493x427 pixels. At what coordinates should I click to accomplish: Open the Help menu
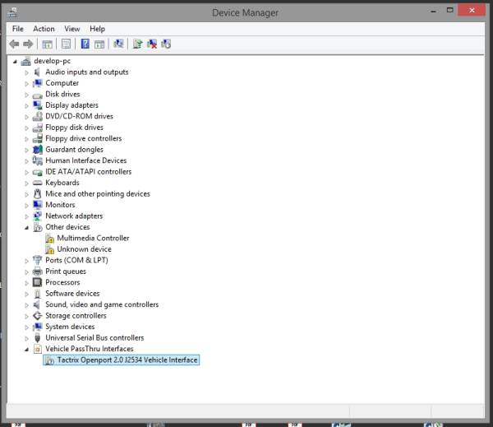coord(97,29)
